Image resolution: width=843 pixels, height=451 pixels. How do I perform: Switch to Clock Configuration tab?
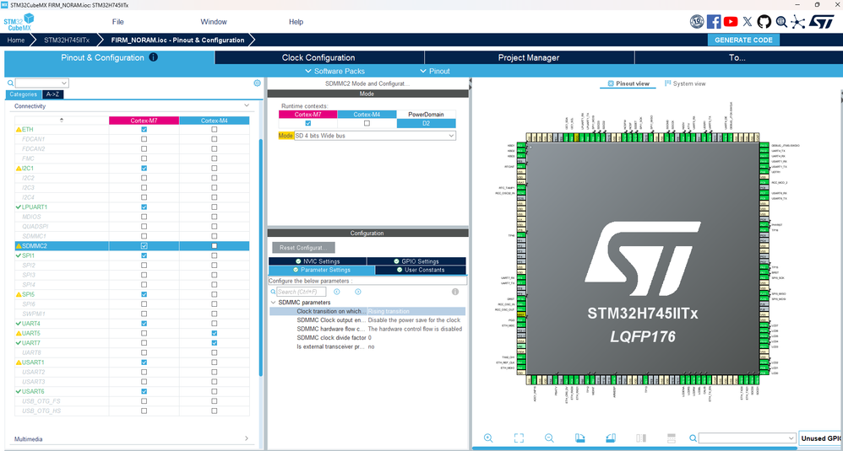(319, 57)
